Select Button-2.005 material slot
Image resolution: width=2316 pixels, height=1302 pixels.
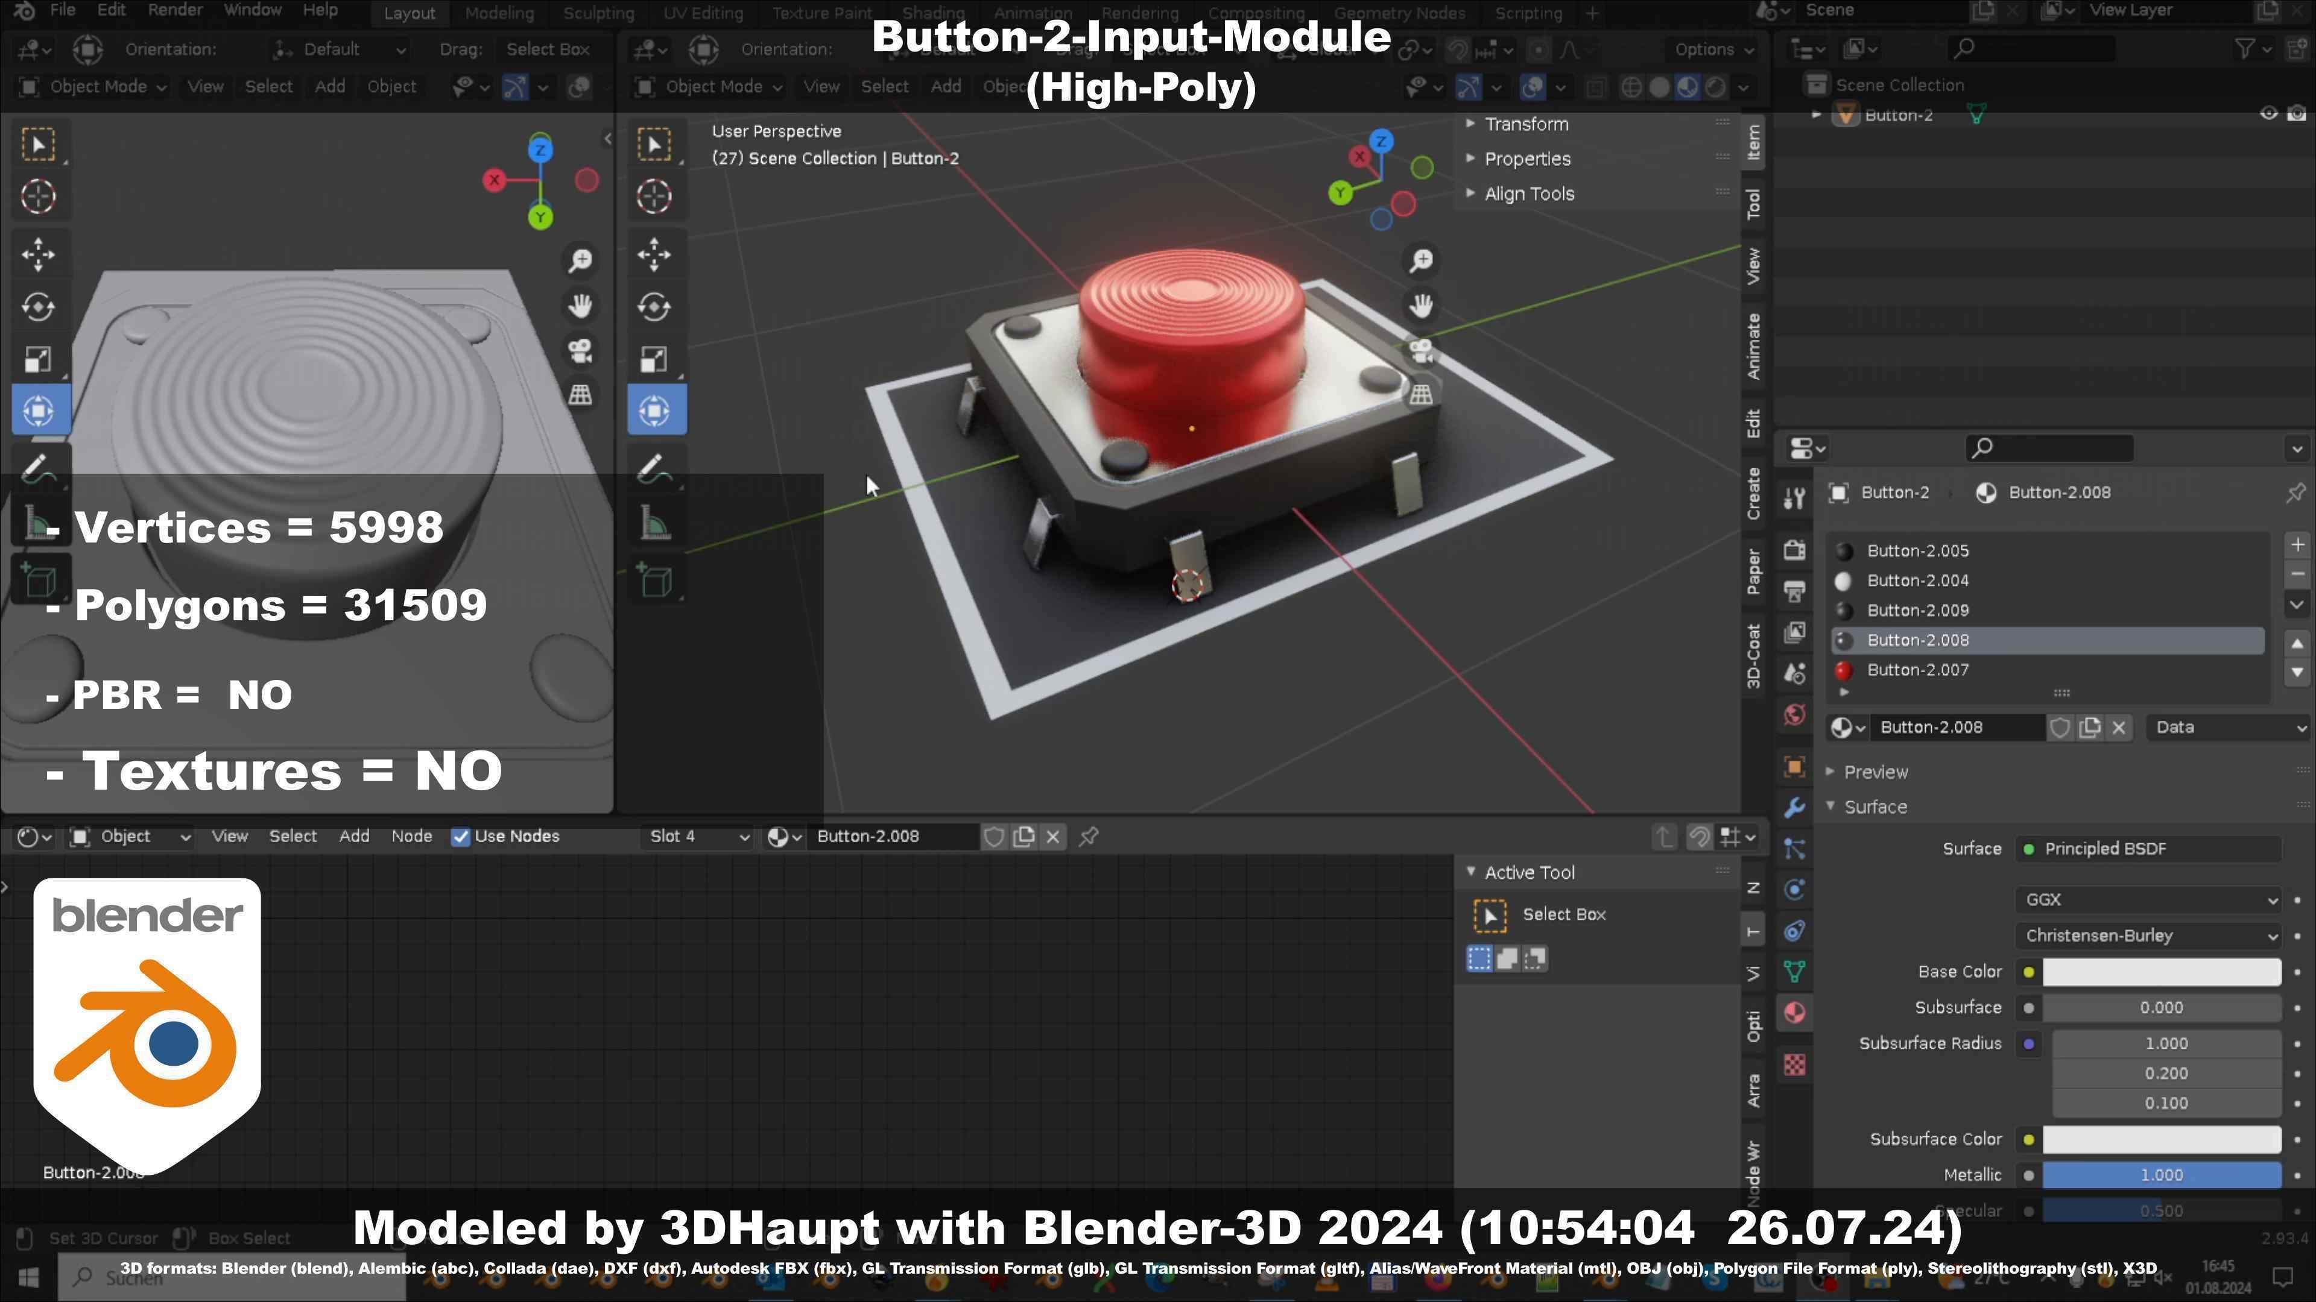pos(2047,551)
